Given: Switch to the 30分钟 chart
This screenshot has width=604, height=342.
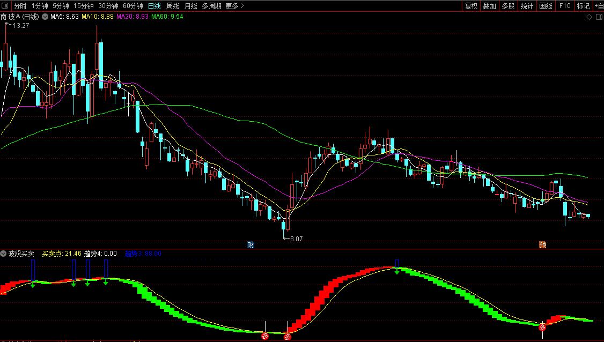Looking at the screenshot, I should [x=108, y=6].
